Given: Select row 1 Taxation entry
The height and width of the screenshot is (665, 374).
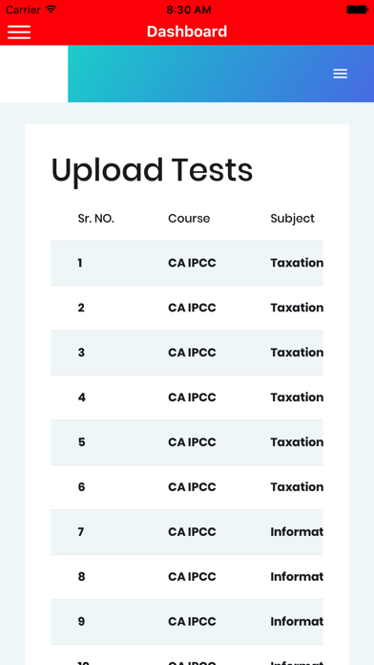Looking at the screenshot, I should click(297, 263).
